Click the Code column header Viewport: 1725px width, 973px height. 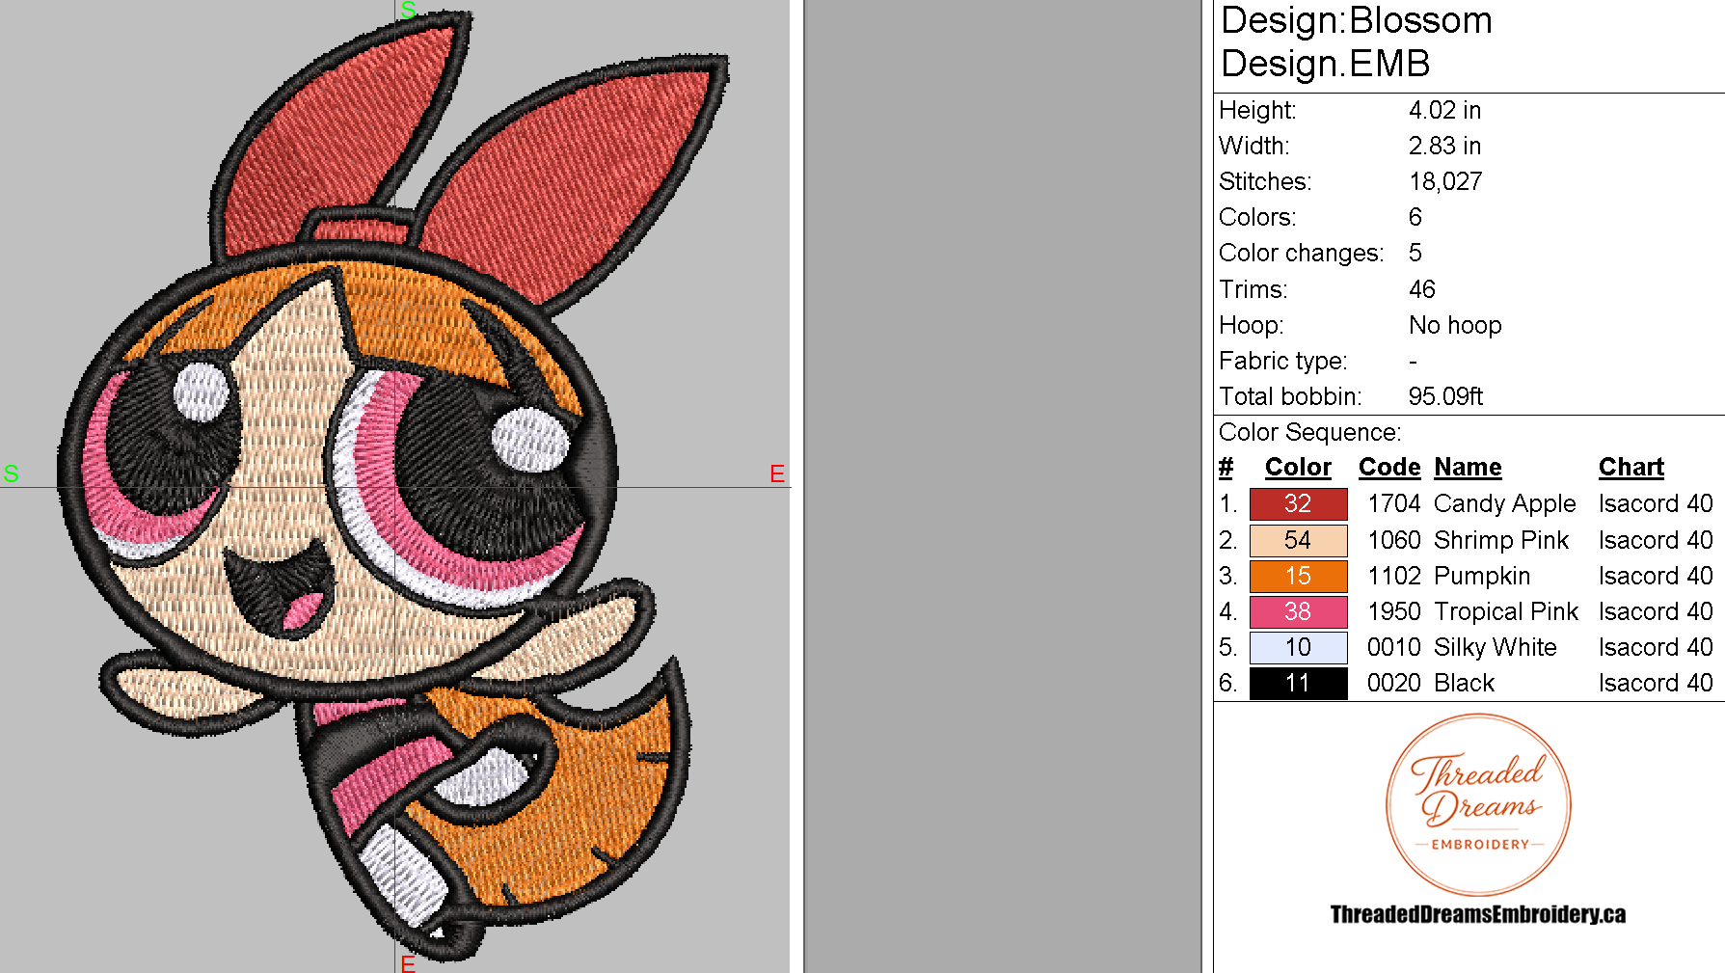coord(1389,467)
